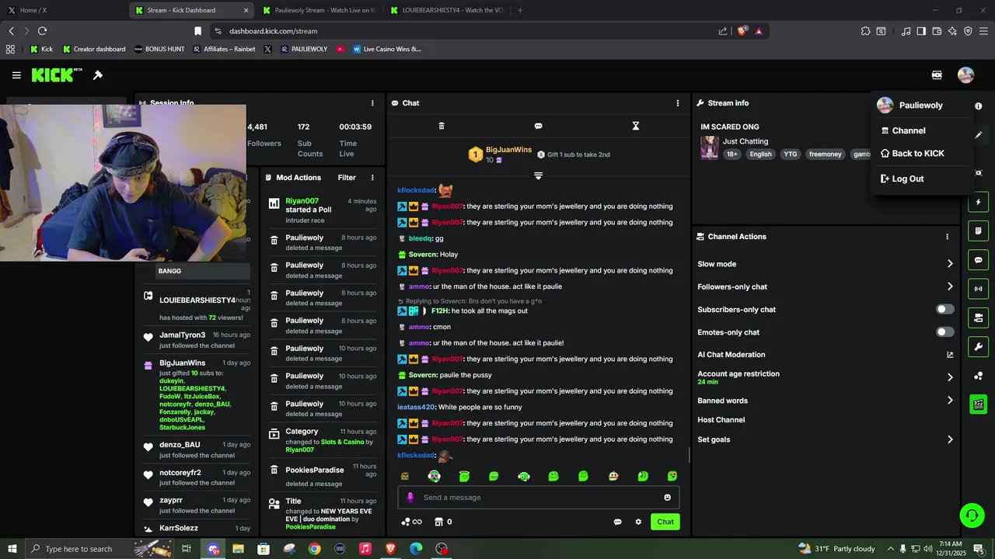Click the shop icon showing 0
The height and width of the screenshot is (559, 995).
coord(442,522)
